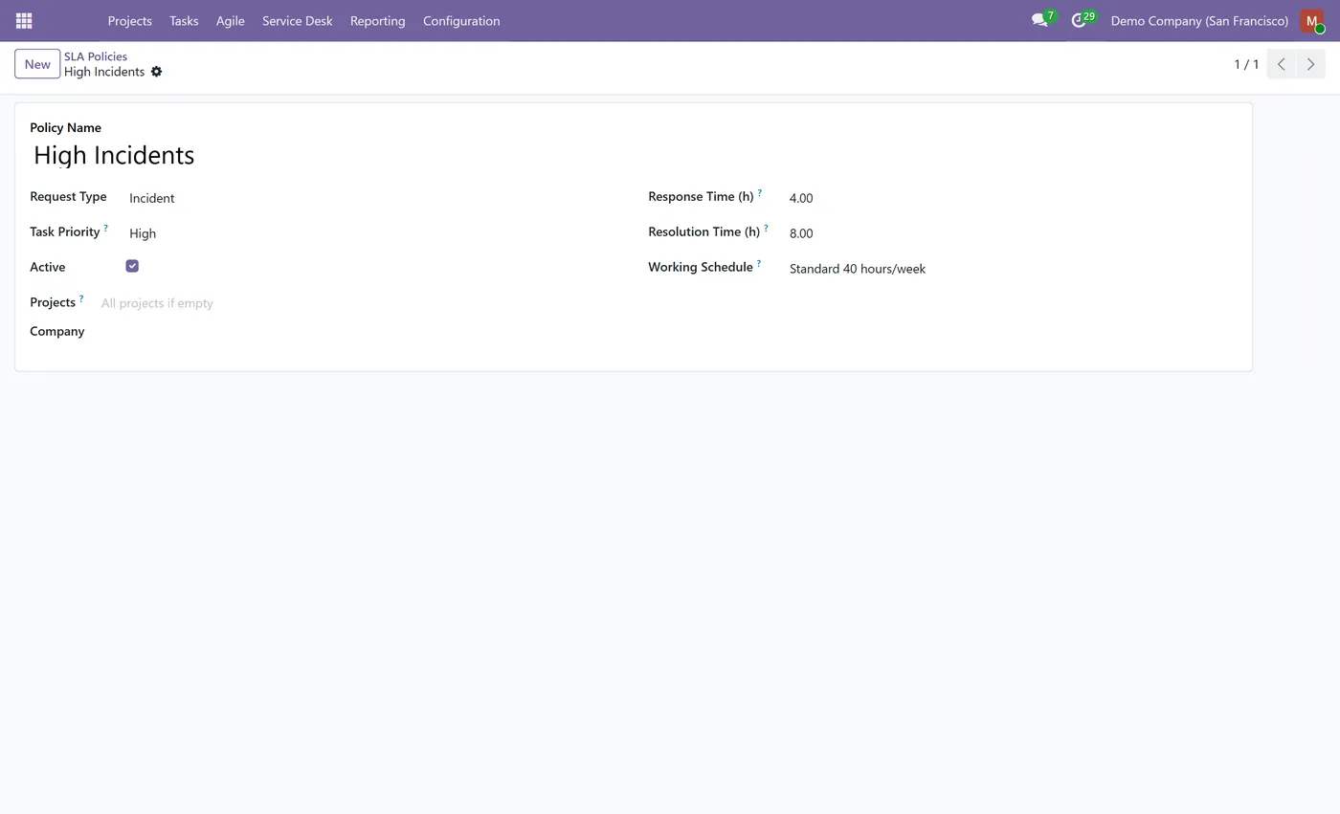Click the Company field label
This screenshot has height=814, width=1340.
tap(57, 331)
